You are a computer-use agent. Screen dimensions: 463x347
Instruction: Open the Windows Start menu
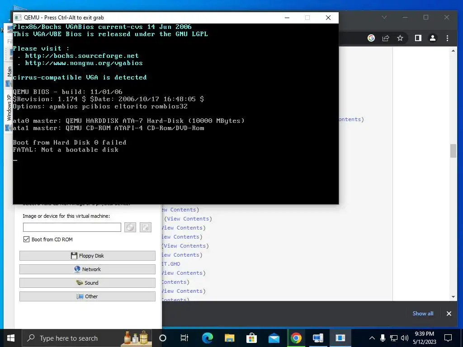pyautogui.click(x=11, y=338)
